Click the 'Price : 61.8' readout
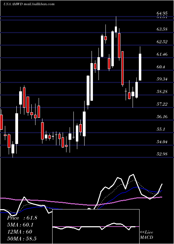Image resolution: width=174 pixels, height=244 pixels. [22, 218]
